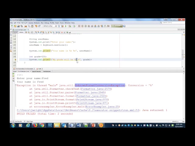
Task: Open the PrintStream.java:970 stack trace link
Action: (92, 99)
